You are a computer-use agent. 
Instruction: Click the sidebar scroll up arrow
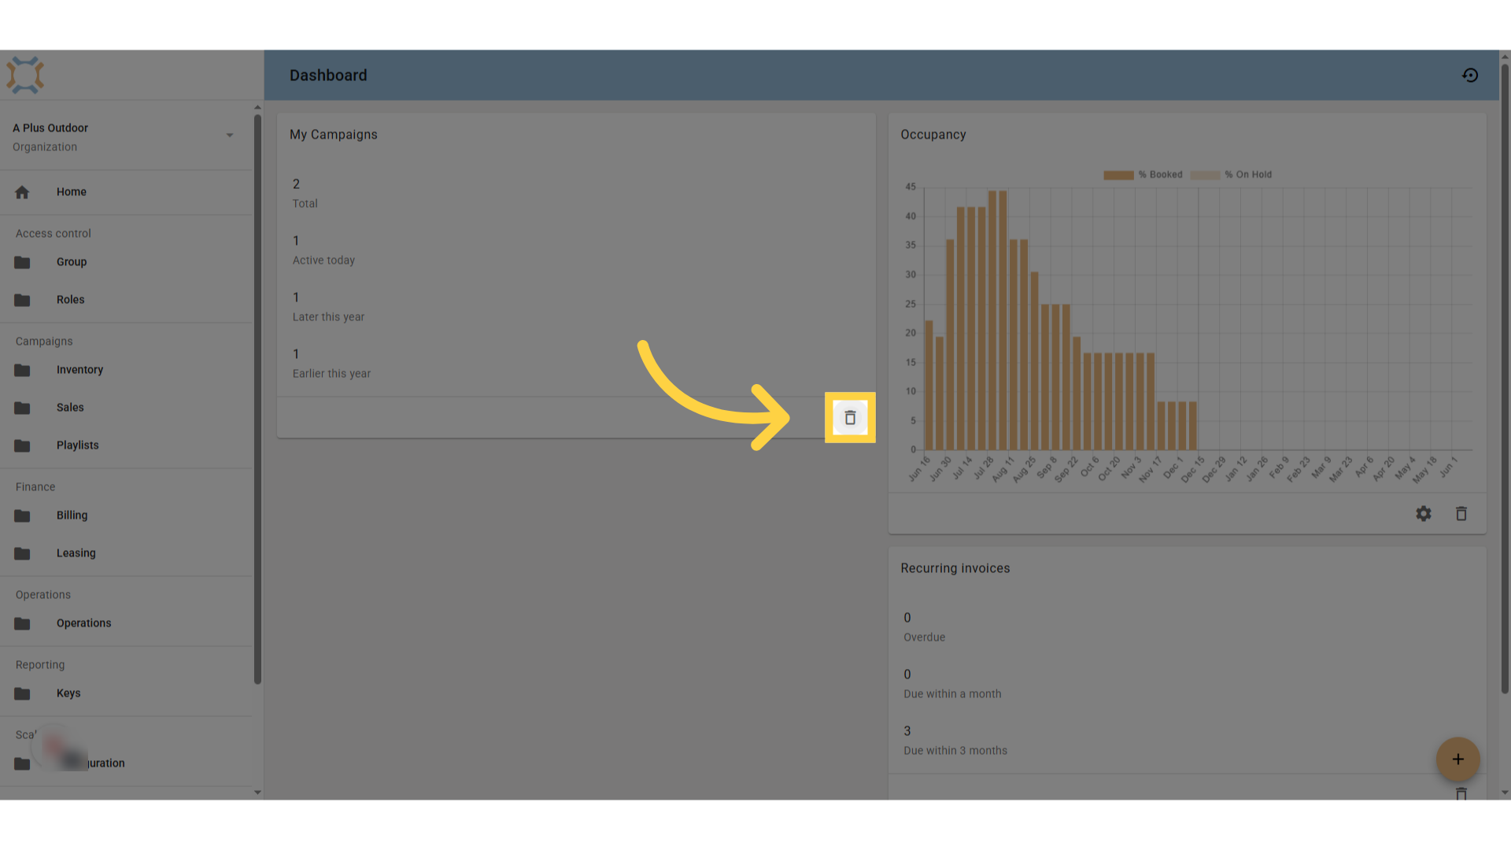coord(257,107)
